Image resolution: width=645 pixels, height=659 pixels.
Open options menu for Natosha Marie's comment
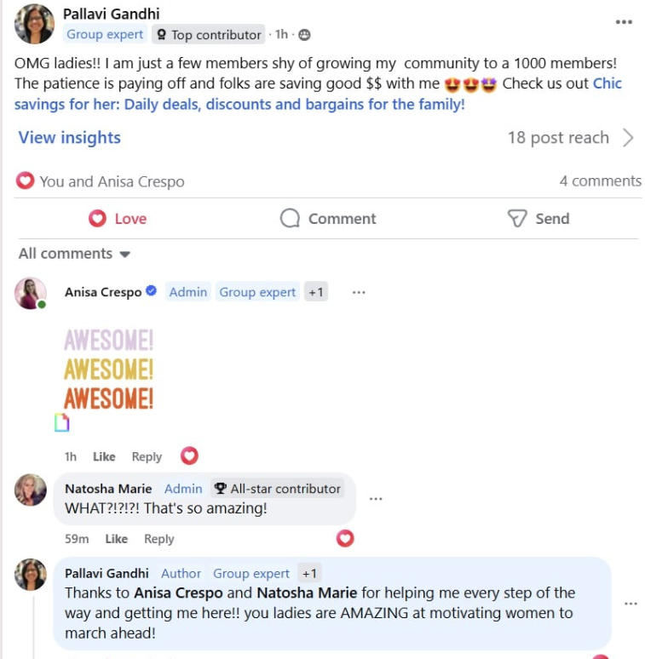[376, 498]
